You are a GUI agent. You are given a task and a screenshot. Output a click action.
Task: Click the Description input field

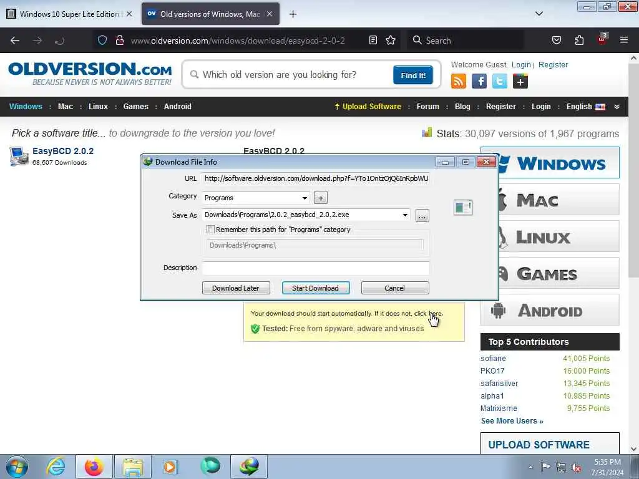[316, 268]
